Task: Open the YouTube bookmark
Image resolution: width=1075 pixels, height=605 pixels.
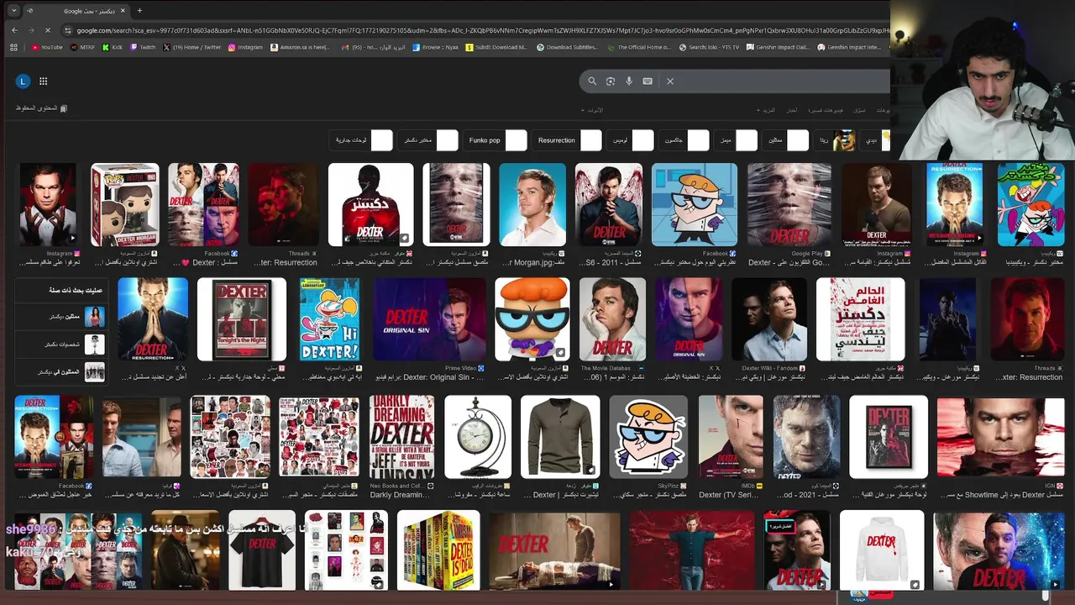Action: (x=47, y=47)
